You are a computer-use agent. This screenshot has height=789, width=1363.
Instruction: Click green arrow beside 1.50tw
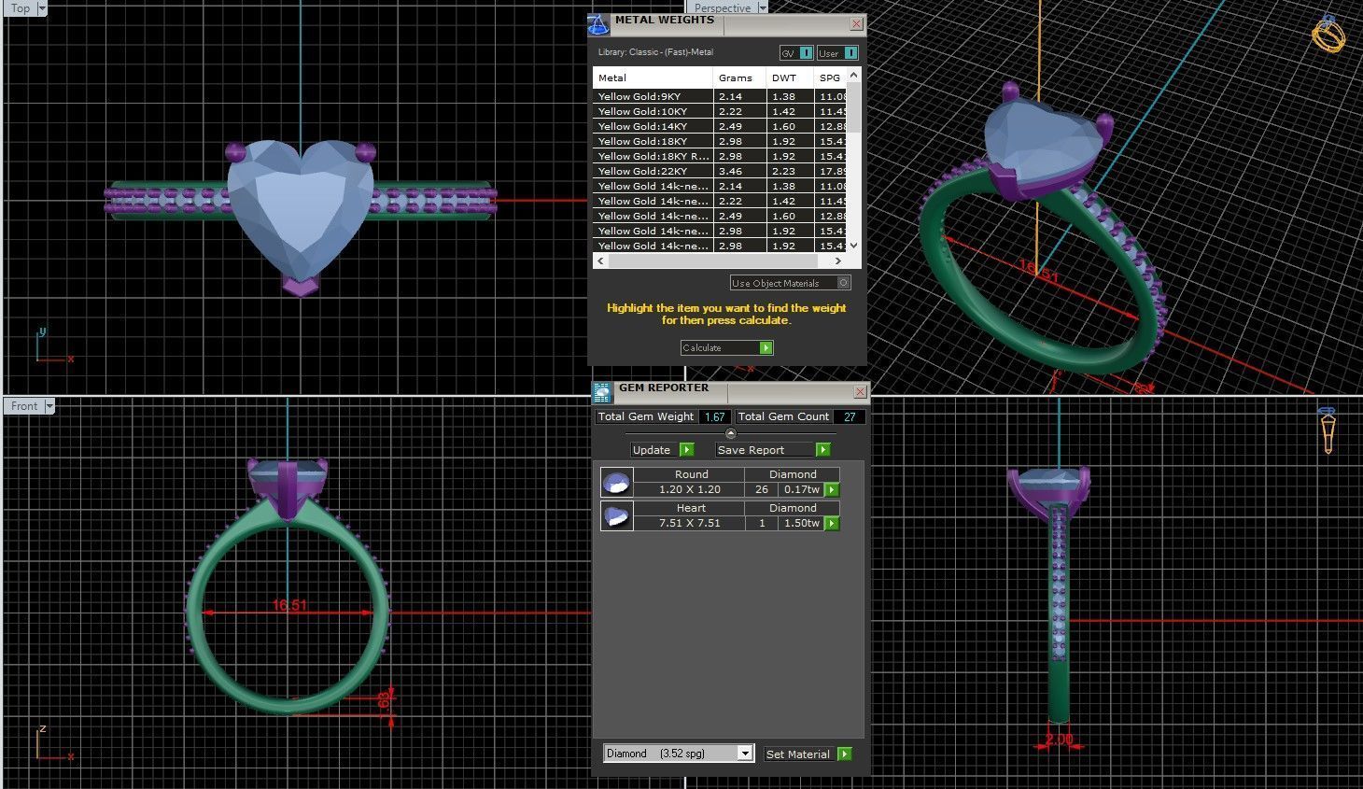tap(832, 524)
